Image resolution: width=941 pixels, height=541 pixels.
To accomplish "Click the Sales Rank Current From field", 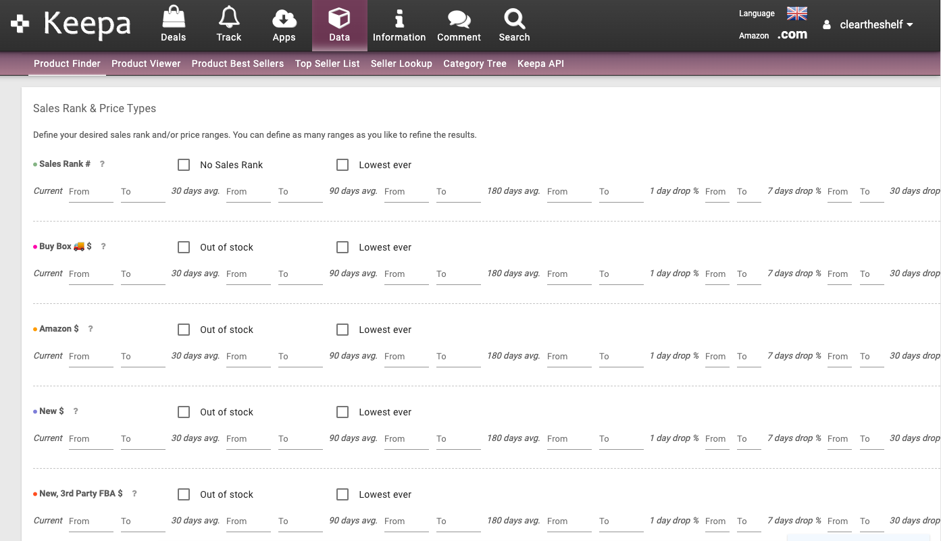I will tap(91, 192).
